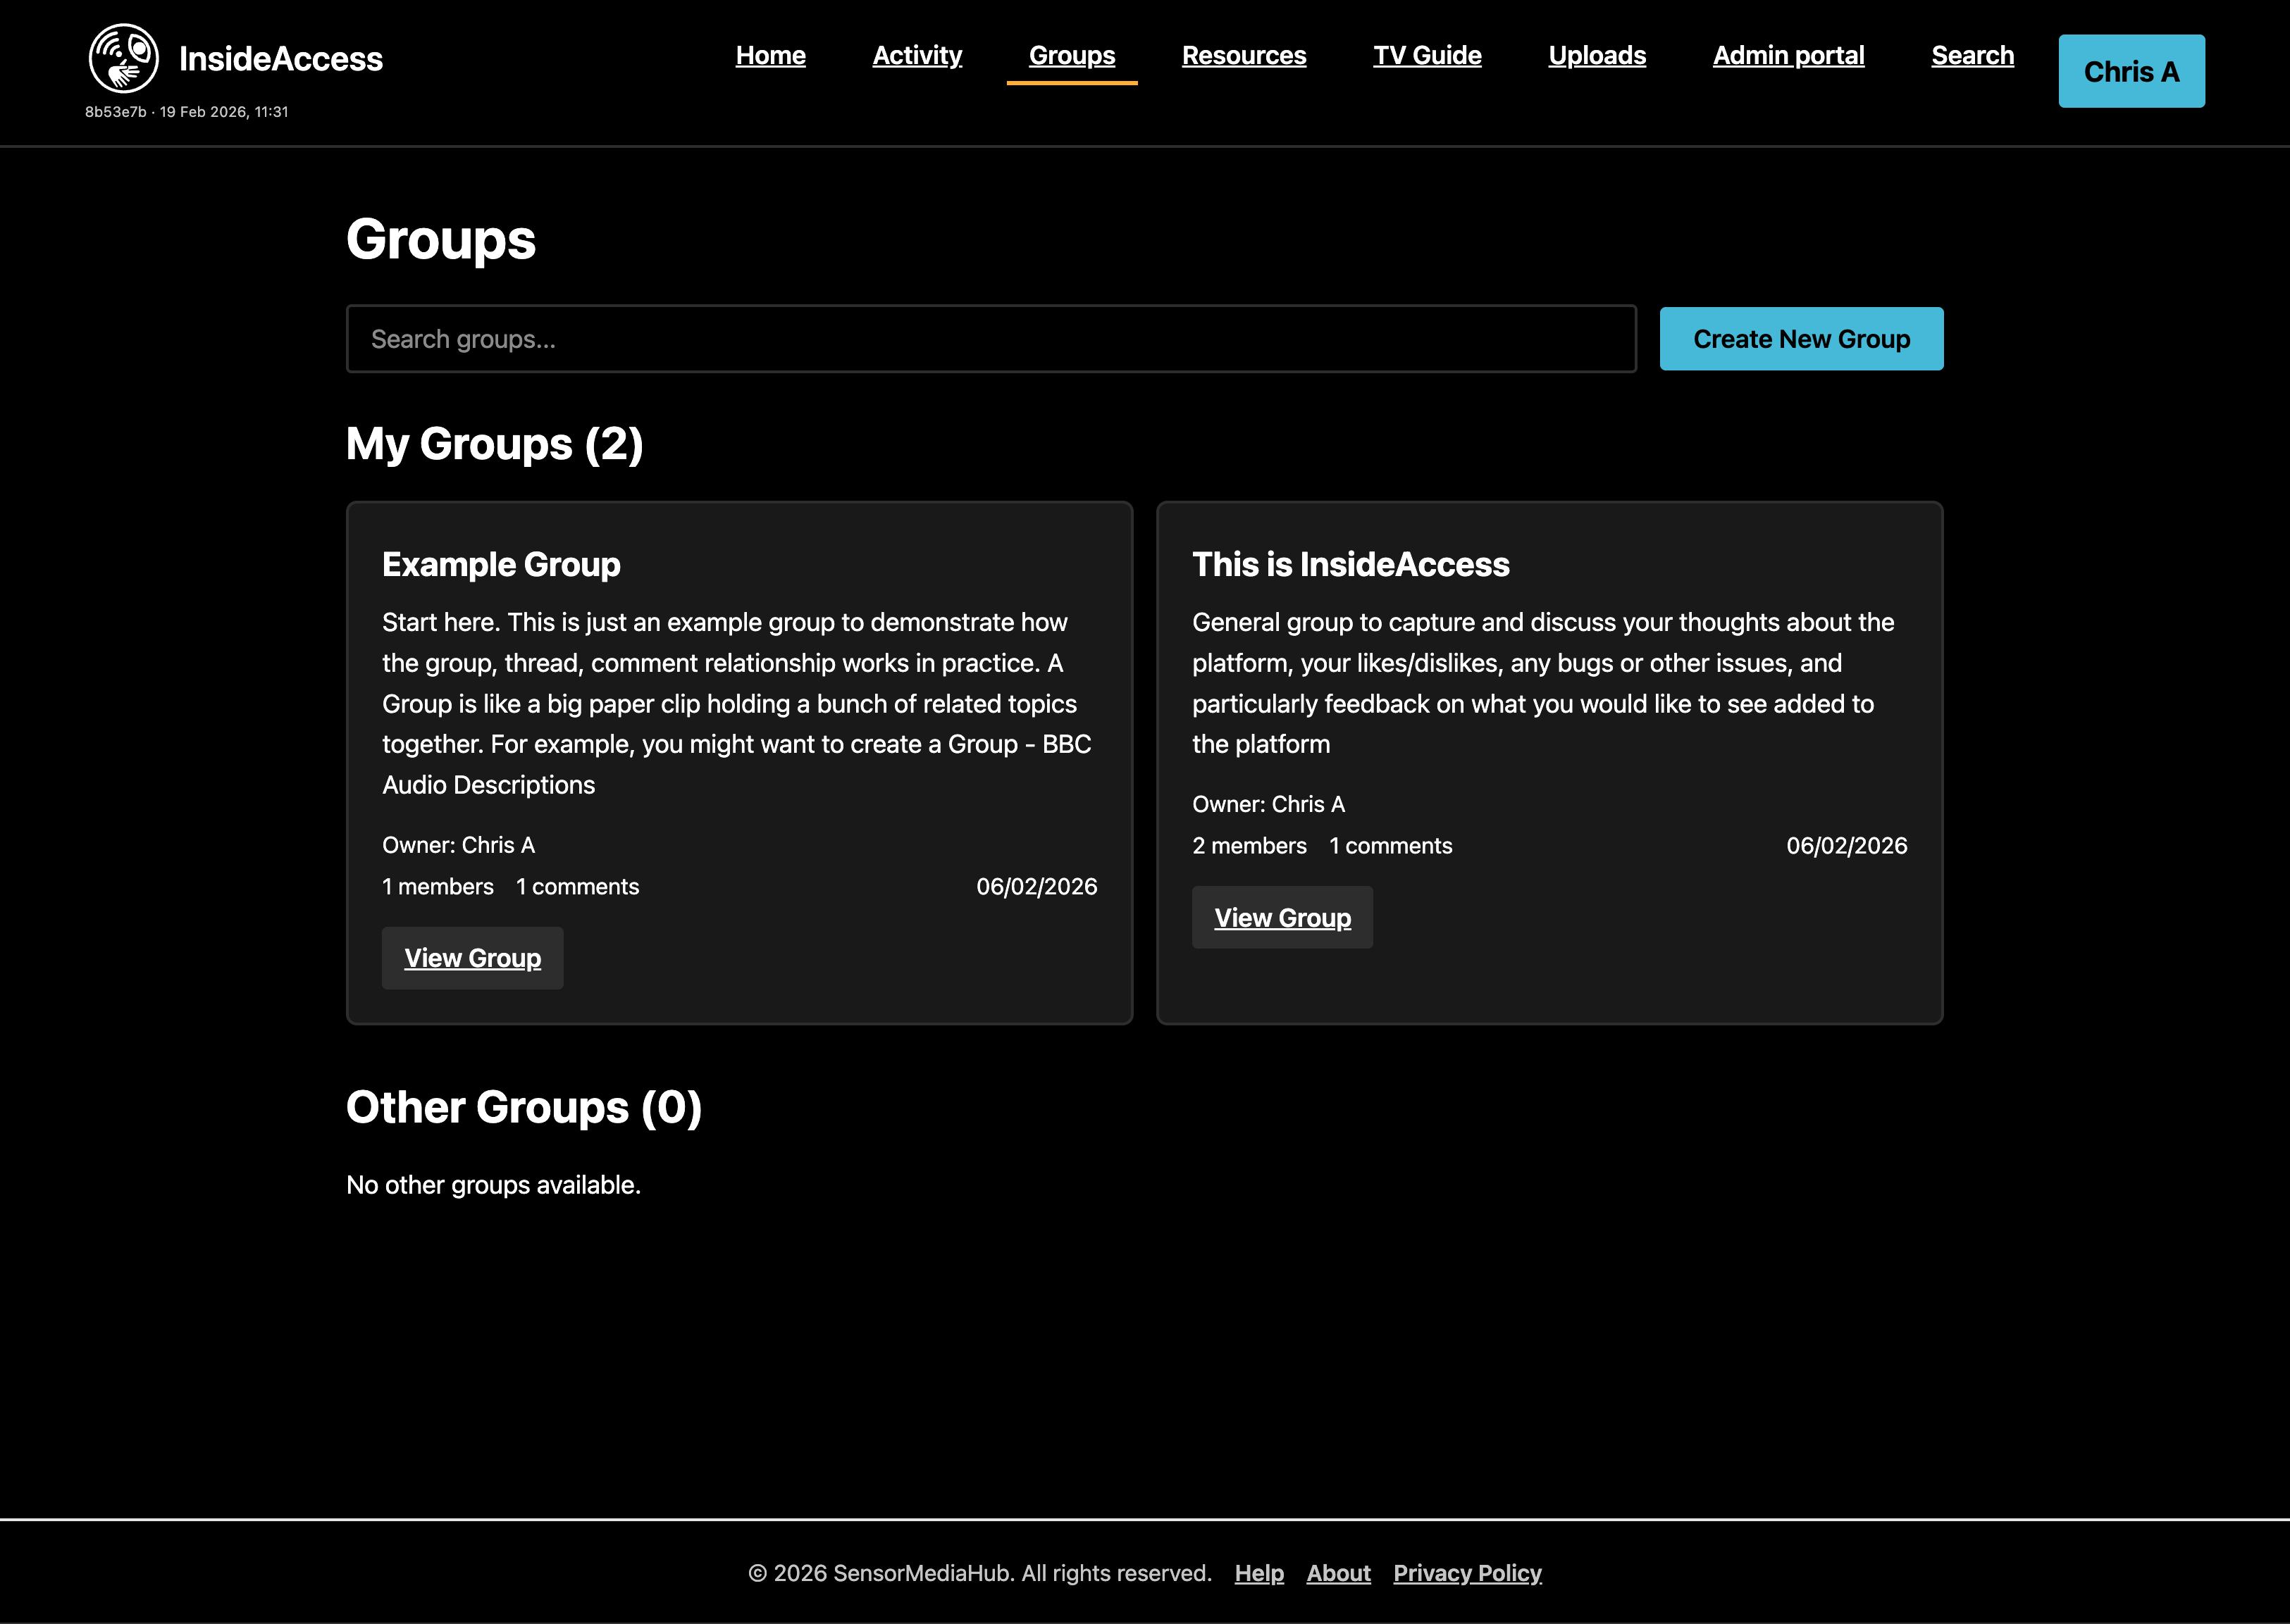Open the Privacy Policy link

click(x=1468, y=1572)
